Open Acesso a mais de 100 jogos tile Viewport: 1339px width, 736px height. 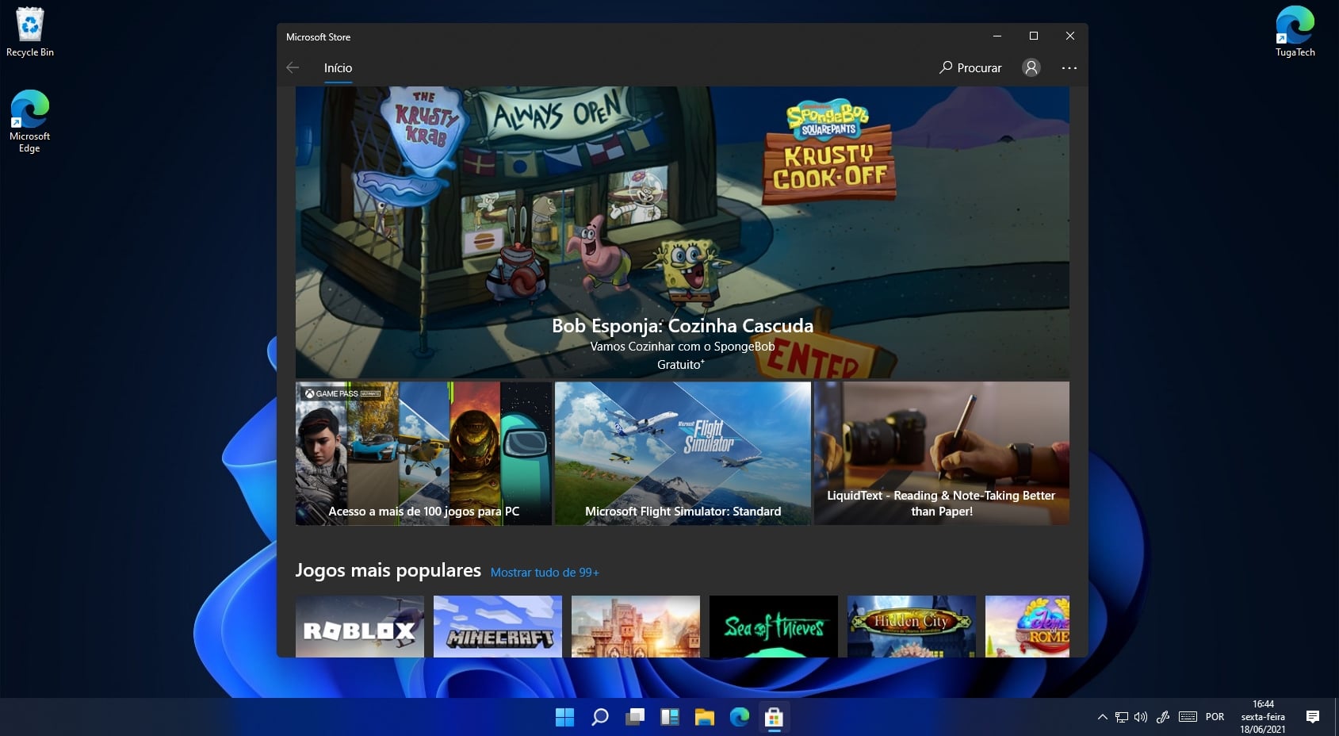point(423,453)
